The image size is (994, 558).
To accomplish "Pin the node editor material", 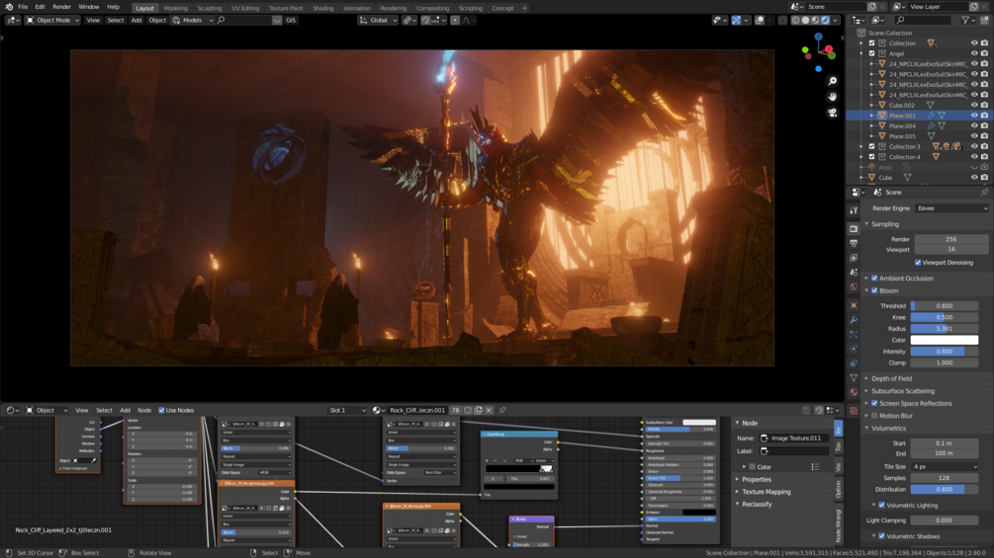I will (x=502, y=410).
